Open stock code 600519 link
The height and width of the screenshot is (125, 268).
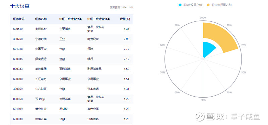[18, 29]
